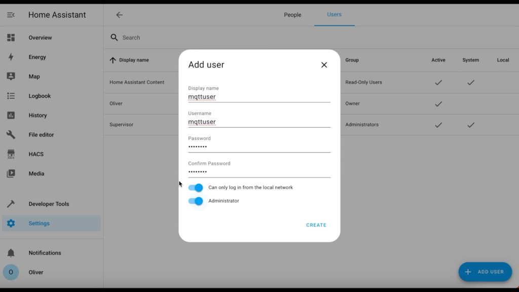
Task: Click the Home Assistant title
Action: pyautogui.click(x=57, y=15)
